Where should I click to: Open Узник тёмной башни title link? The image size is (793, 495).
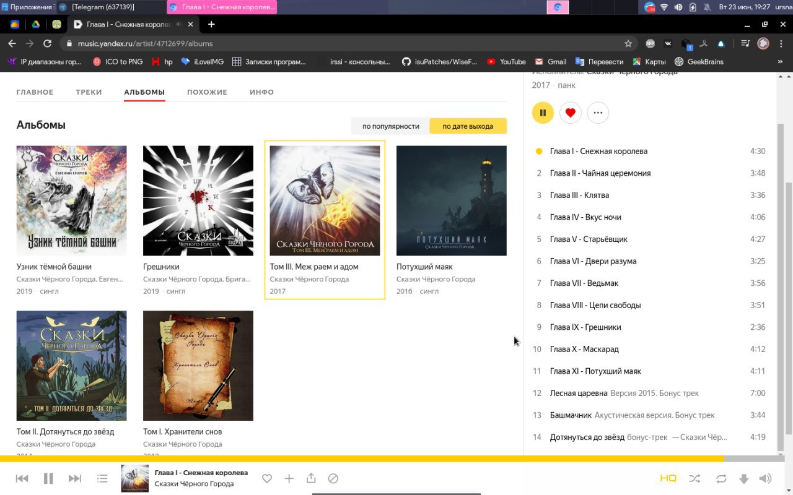54,267
